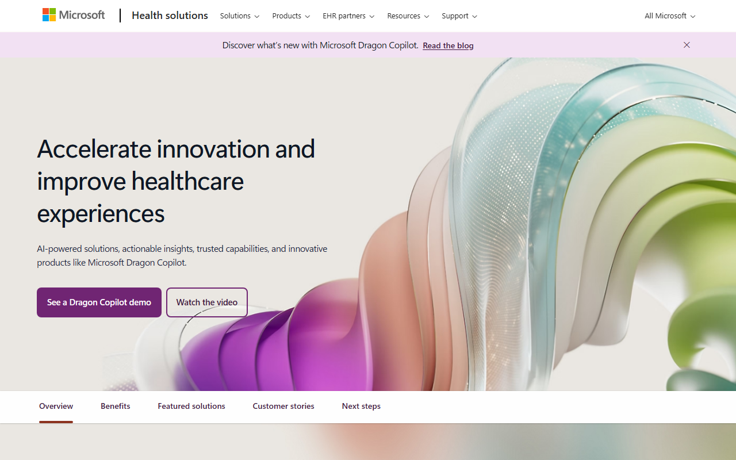Open the Customer stories tab
736x460 pixels.
click(x=283, y=407)
